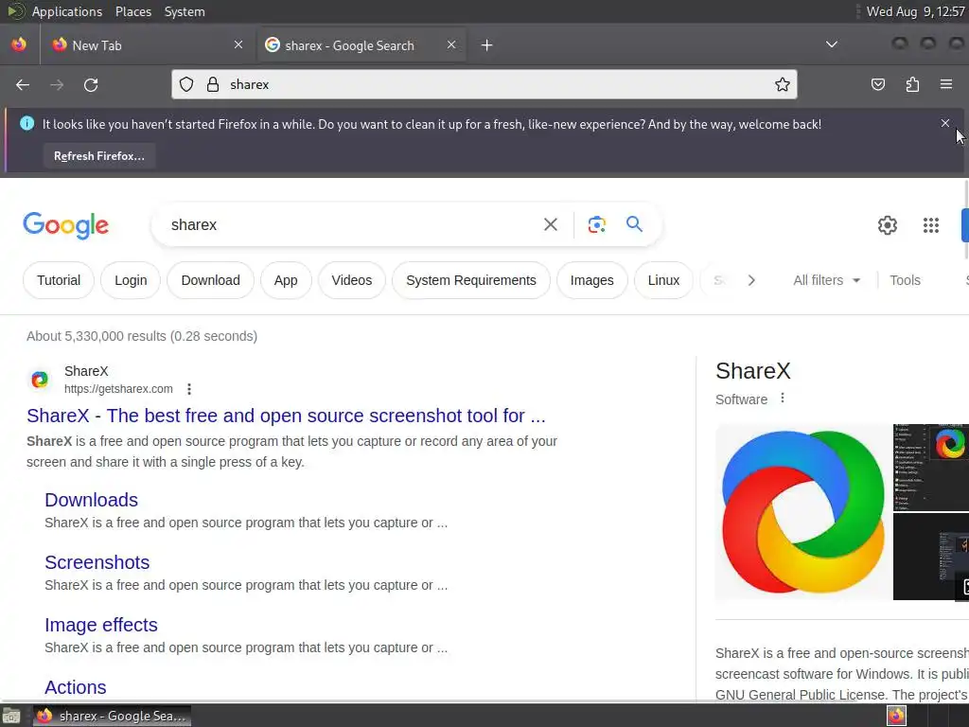List all tabs dropdown arrow
The image size is (969, 727).
832,44
